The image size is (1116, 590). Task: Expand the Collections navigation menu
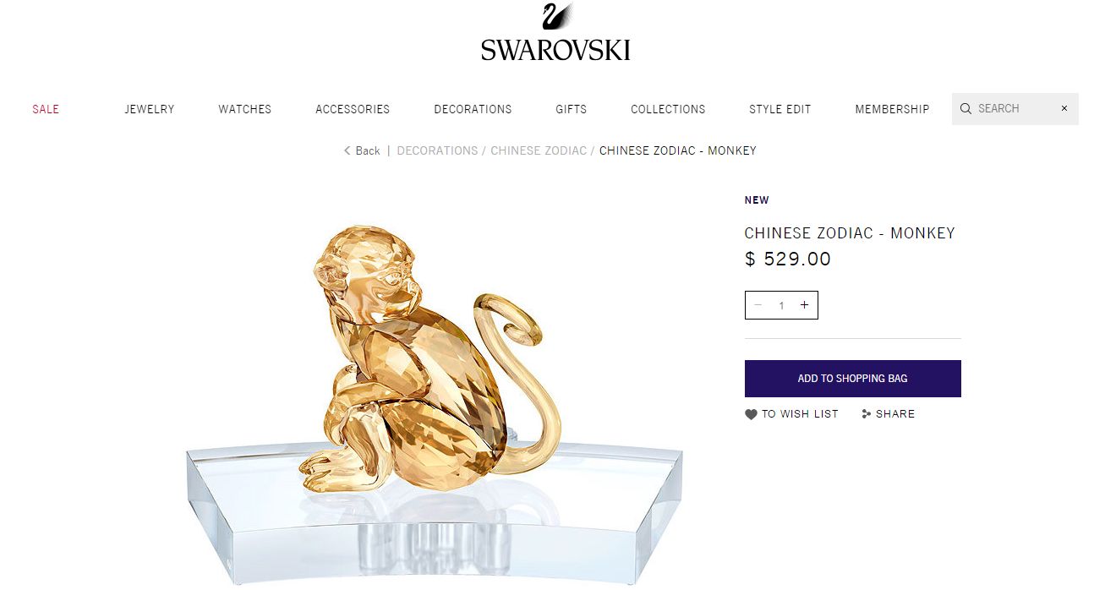coord(668,109)
